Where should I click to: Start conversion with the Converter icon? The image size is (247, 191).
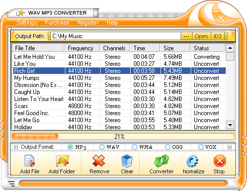point(161,161)
